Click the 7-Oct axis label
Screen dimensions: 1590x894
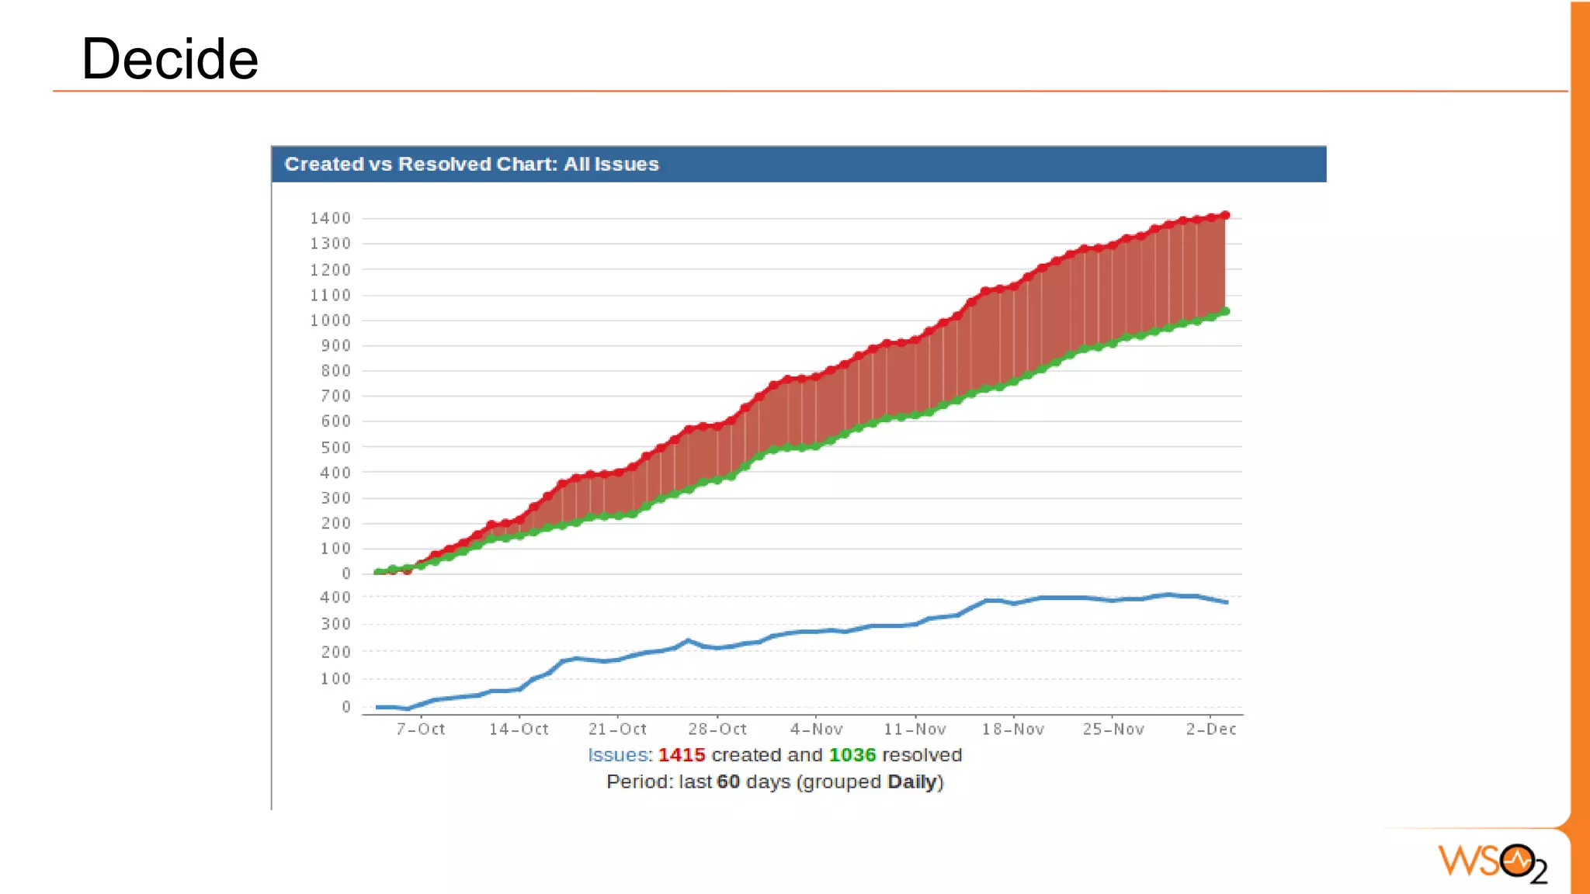[421, 729]
